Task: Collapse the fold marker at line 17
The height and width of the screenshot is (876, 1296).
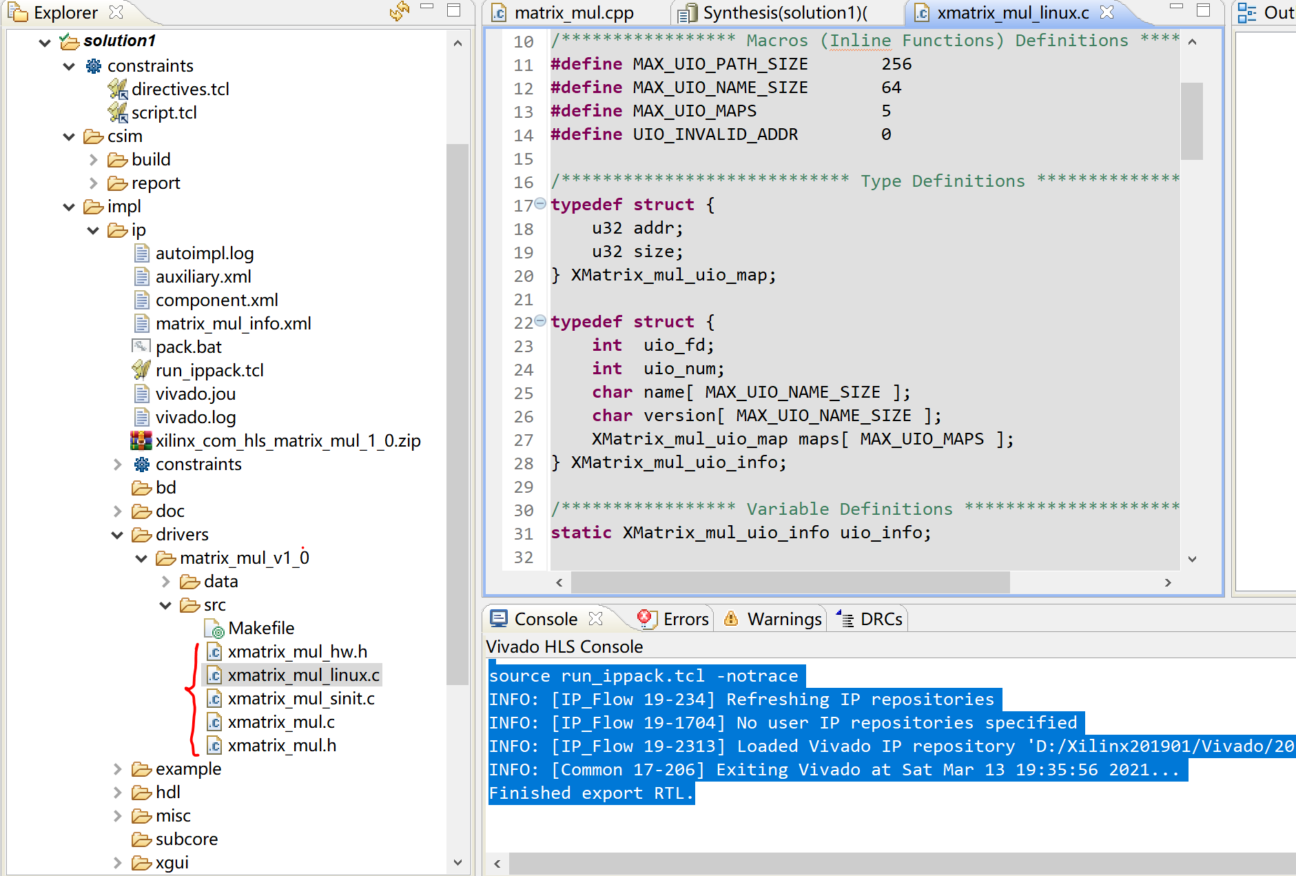Action: point(541,203)
